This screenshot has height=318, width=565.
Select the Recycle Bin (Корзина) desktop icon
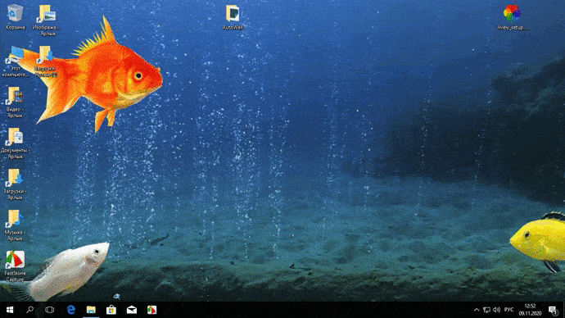15,16
